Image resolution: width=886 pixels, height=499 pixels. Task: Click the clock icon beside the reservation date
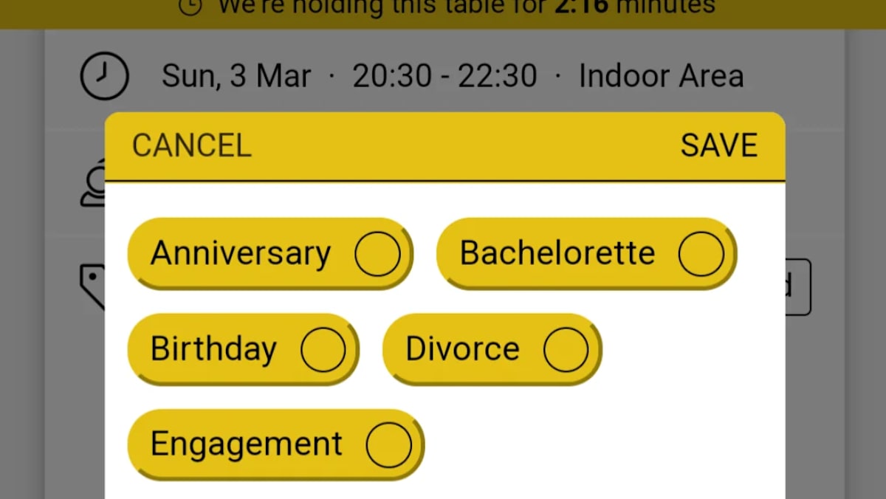[104, 75]
